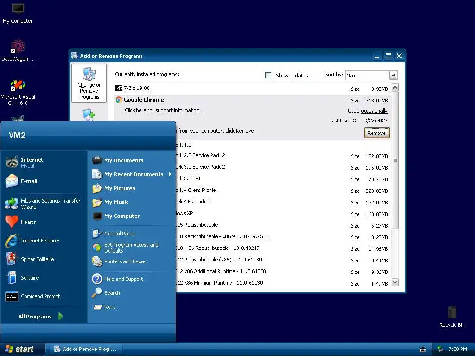
Task: Click the 318.00MB size link
Action: 377,101
